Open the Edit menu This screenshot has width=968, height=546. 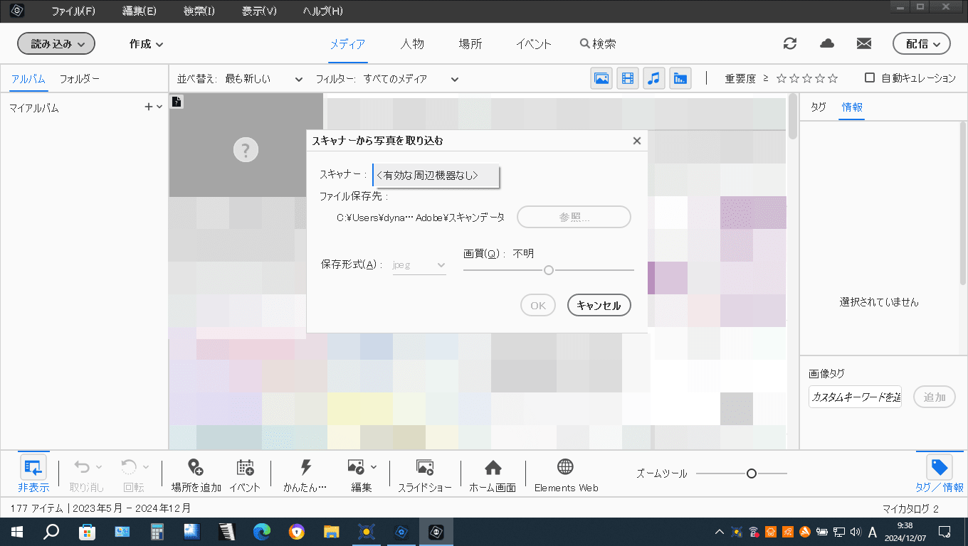click(139, 11)
